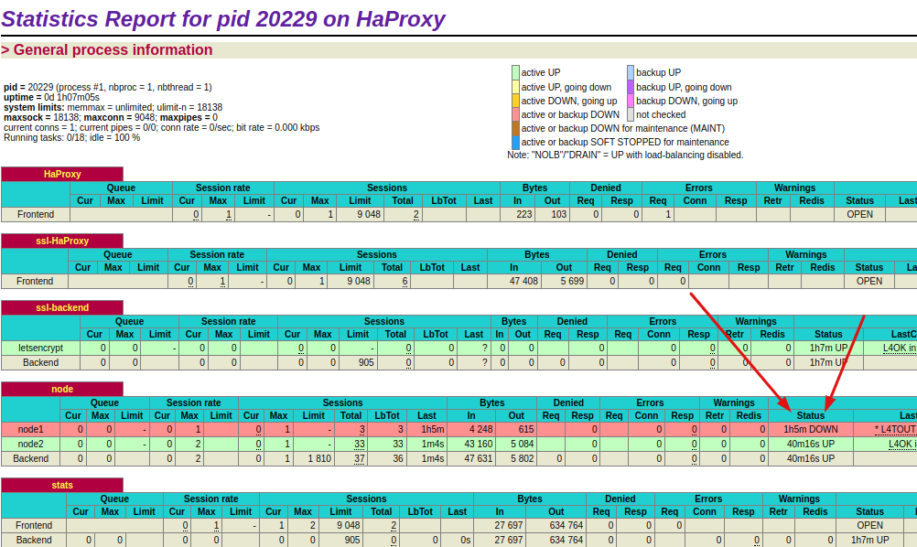917x547 pixels.
Task: Click the 'not checked' grey legend swatch
Action: pyautogui.click(x=631, y=114)
